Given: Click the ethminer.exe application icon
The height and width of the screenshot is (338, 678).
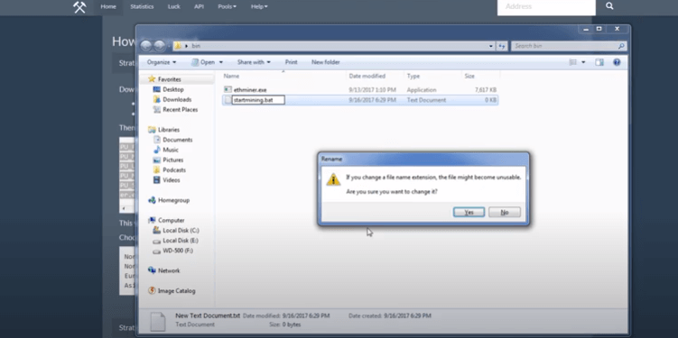Looking at the screenshot, I should coord(228,90).
